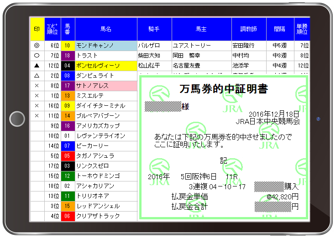
Task: Click the 払戻金合計 label
Action: 189,207
